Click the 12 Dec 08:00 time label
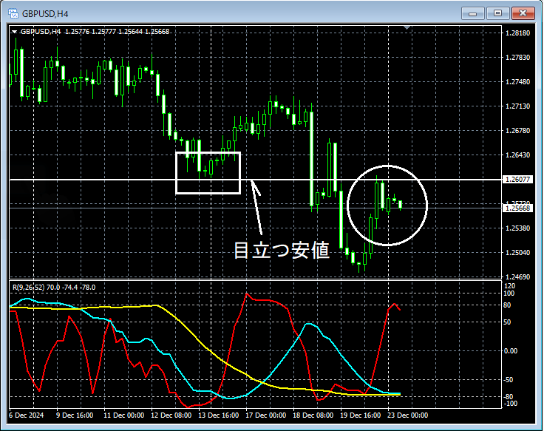 tap(171, 415)
